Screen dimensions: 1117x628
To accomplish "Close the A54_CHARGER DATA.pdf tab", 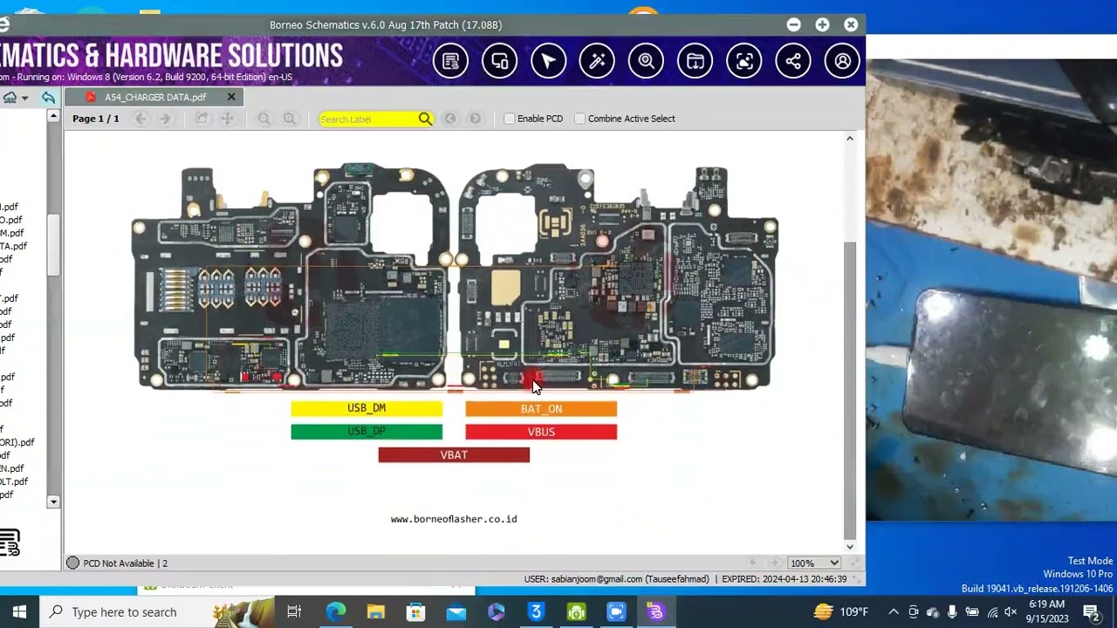I will [231, 97].
